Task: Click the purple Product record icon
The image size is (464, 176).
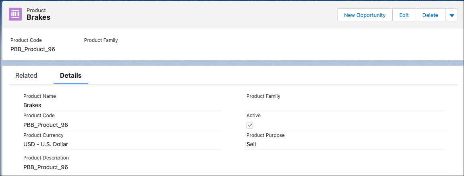Action: point(15,14)
